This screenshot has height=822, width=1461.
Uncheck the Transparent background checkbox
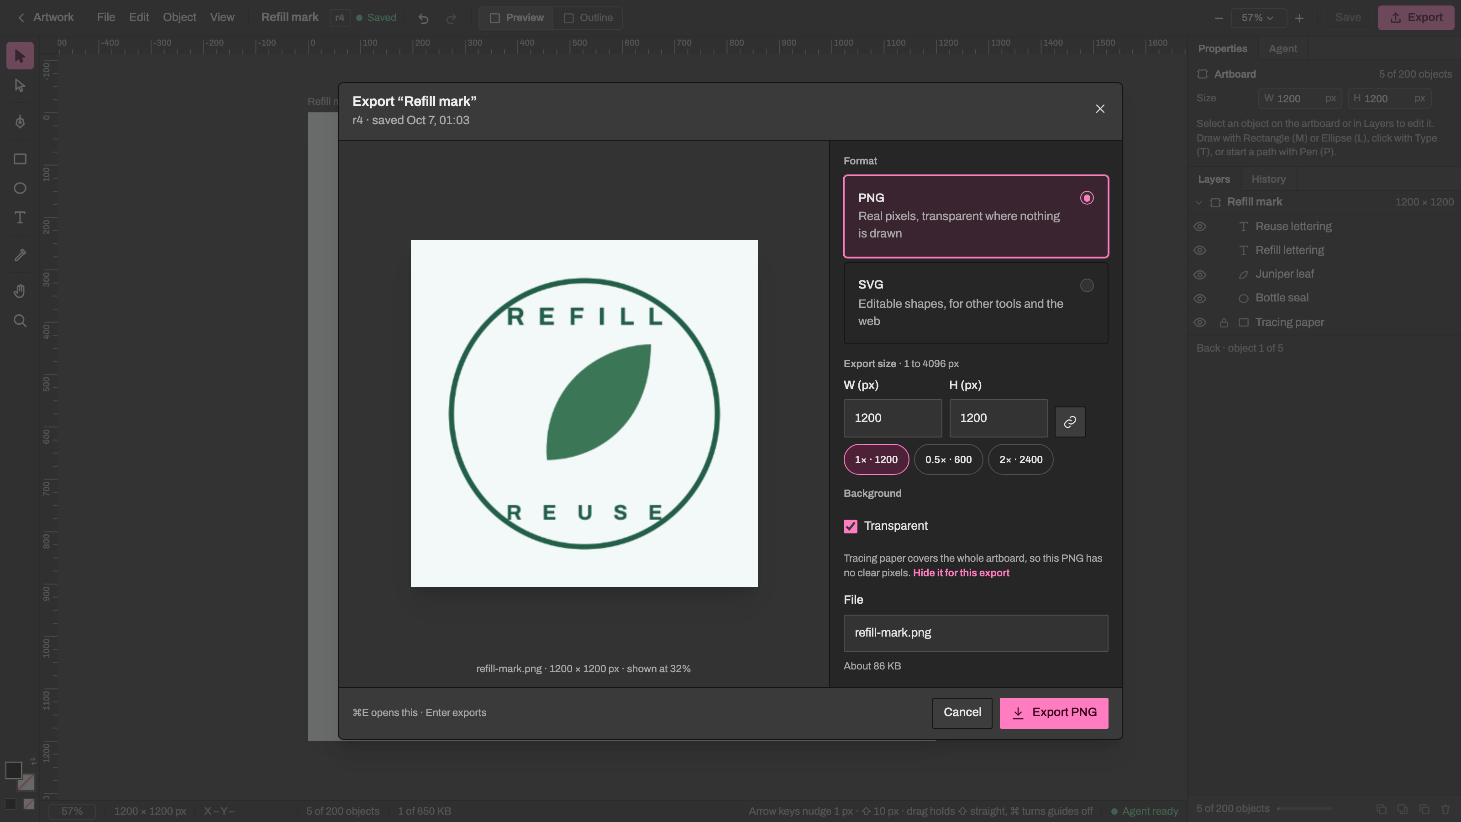click(850, 527)
